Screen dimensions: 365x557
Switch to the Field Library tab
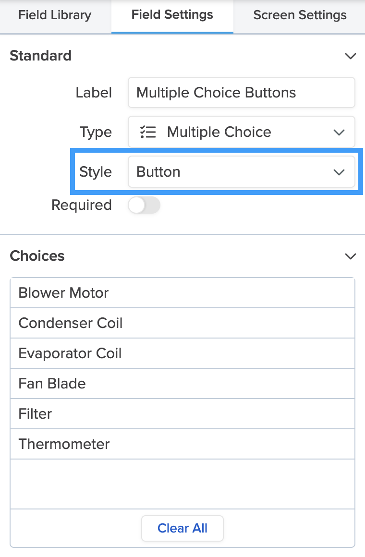[x=55, y=15]
